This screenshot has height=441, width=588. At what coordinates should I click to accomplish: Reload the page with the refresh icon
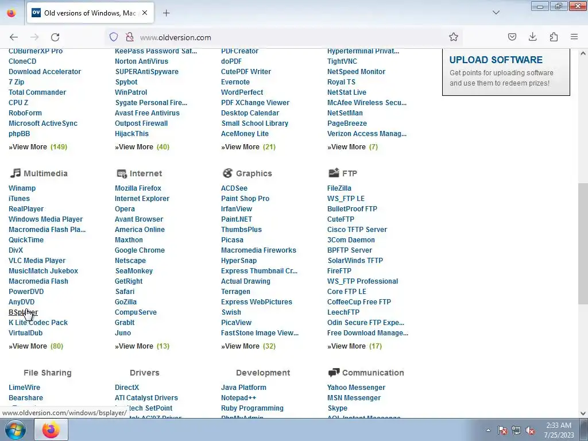55,37
